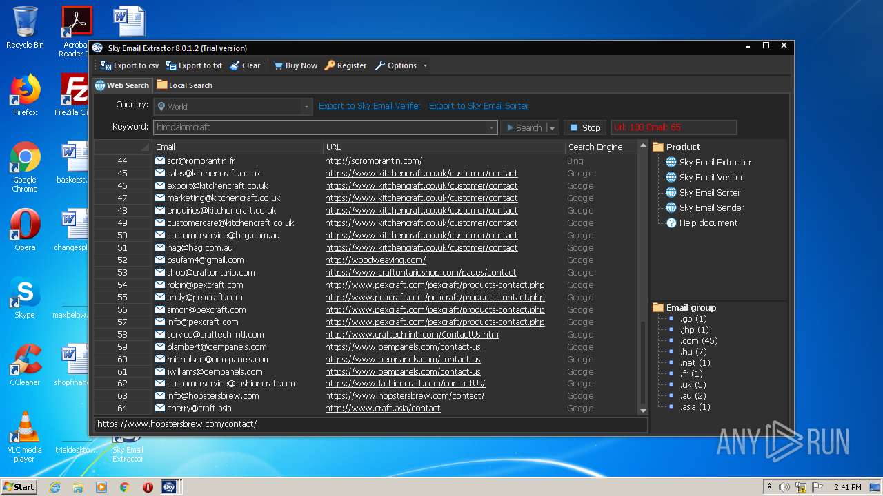Click the status URL bar at bottom
This screenshot has width=883, height=496.
pyautogui.click(x=370, y=424)
